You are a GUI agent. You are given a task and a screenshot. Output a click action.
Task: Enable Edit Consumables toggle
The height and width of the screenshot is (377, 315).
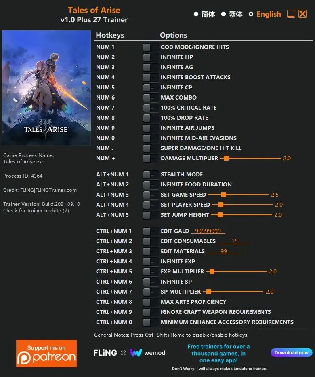coord(151,241)
